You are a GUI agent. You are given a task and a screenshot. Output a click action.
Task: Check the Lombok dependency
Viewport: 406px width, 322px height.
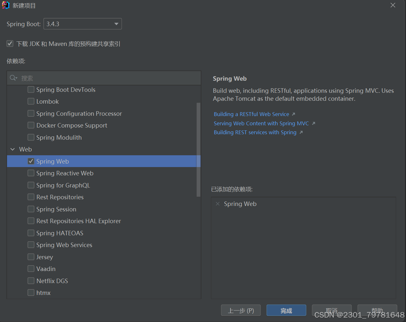(31, 101)
